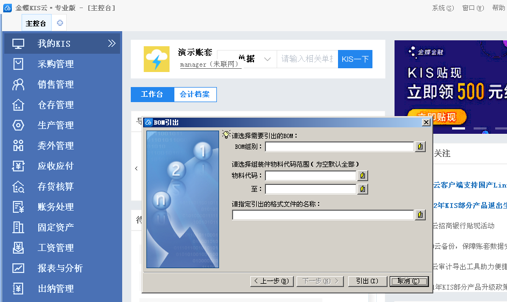Image resolution: width=507 pixels, height=302 pixels.
Task: Click the 上一步(B) back button
Action: (x=272, y=281)
